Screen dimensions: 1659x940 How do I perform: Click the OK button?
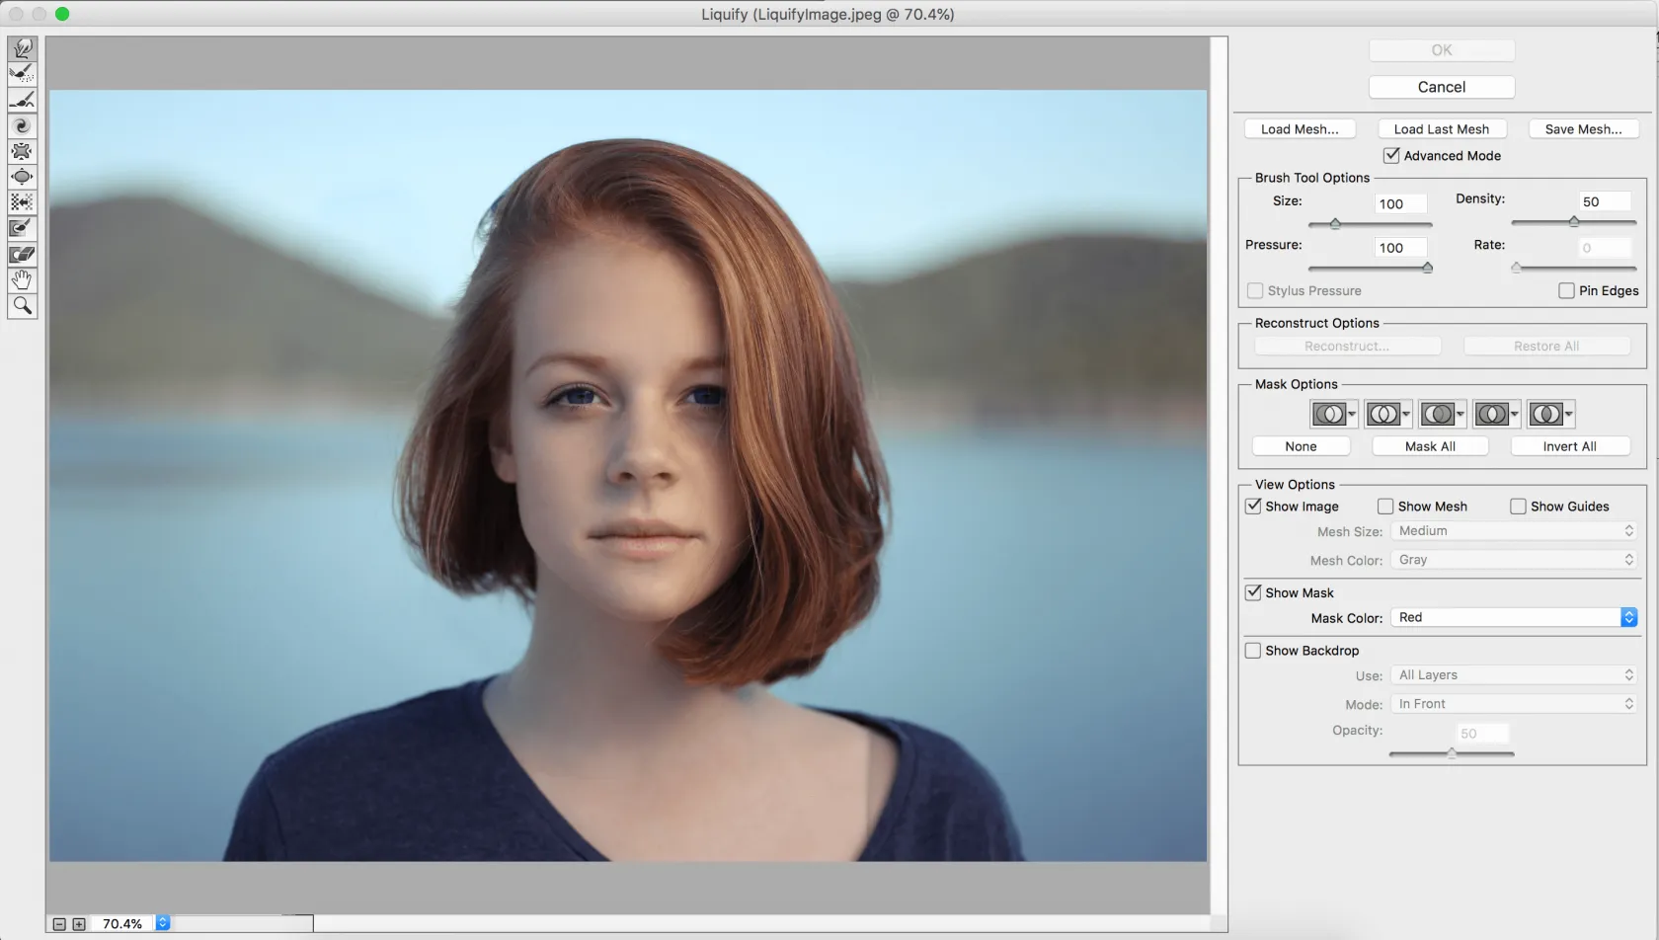point(1442,49)
